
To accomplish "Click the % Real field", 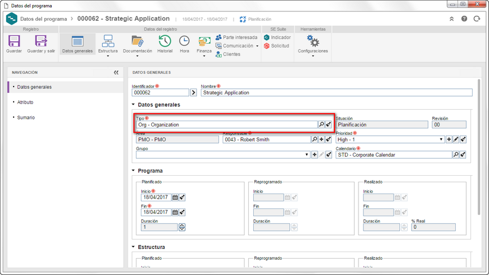I will pos(433,227).
